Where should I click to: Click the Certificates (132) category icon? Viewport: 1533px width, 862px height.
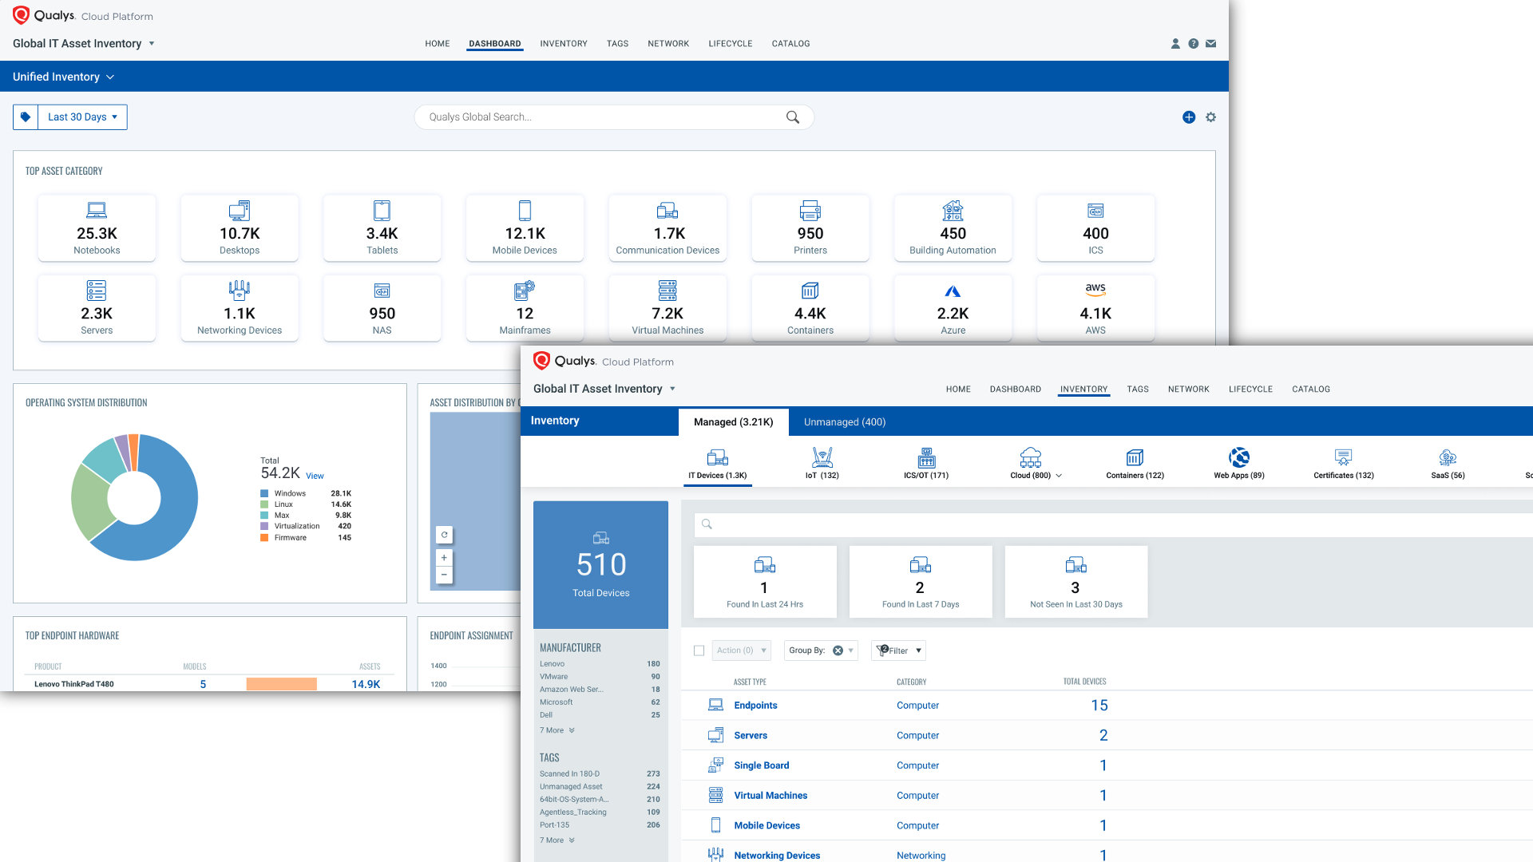click(x=1343, y=457)
